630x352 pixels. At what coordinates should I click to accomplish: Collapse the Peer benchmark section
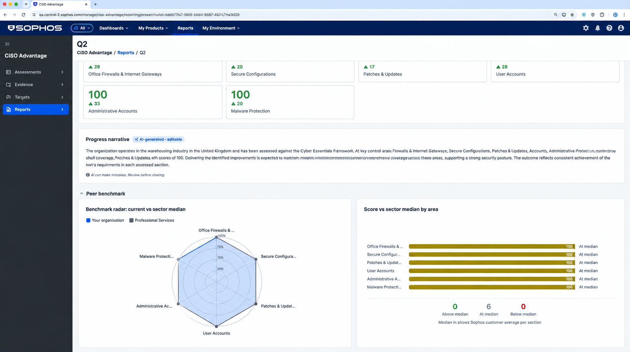pyautogui.click(x=82, y=194)
